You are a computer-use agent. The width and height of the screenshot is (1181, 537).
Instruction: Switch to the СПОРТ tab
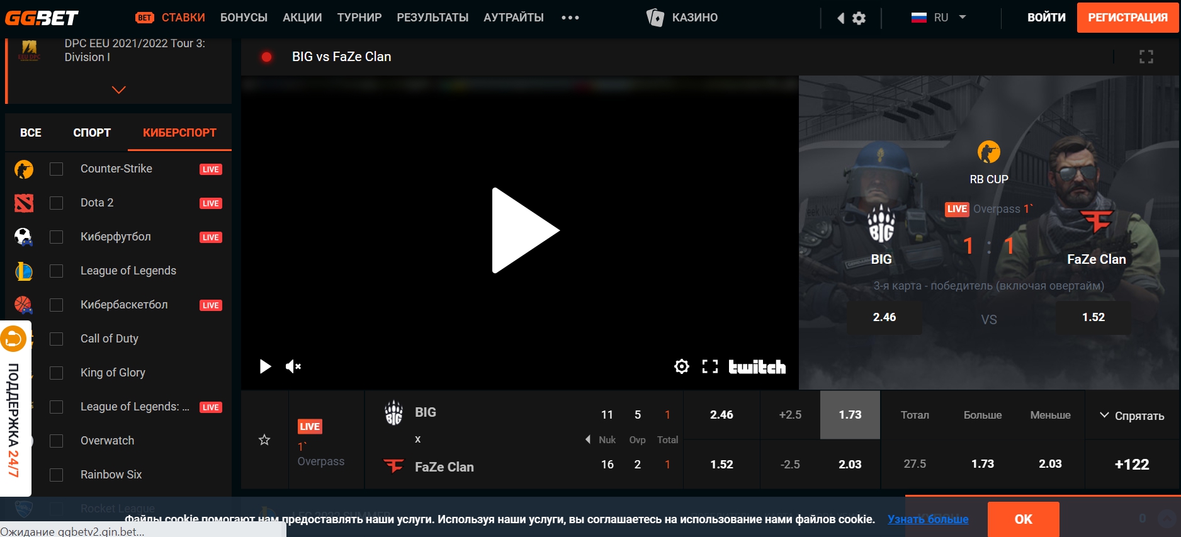(x=92, y=133)
